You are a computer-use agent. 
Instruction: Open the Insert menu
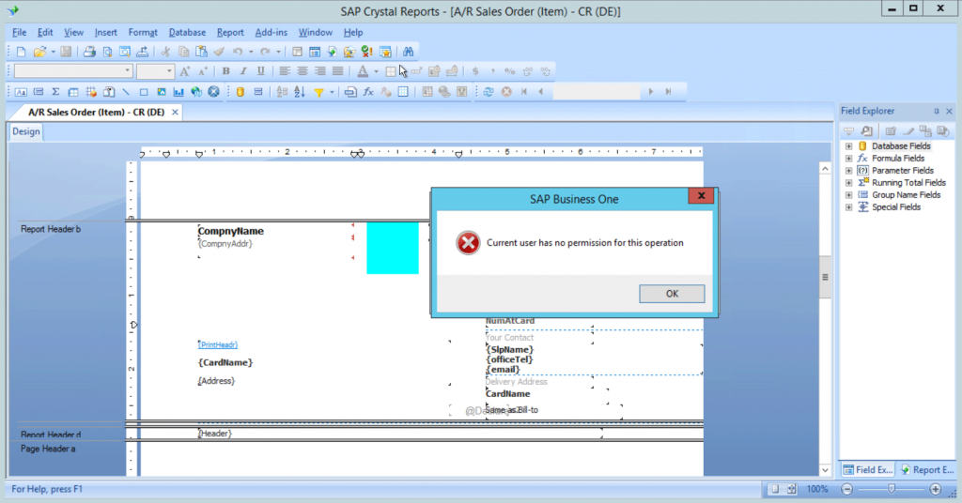point(105,33)
